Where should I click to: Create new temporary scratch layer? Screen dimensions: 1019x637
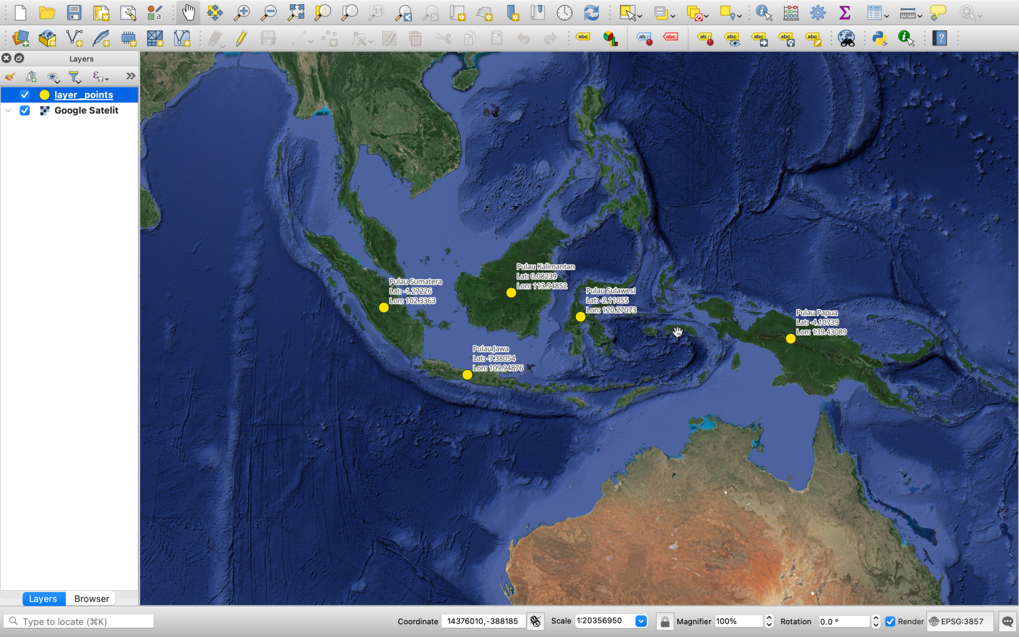click(128, 39)
